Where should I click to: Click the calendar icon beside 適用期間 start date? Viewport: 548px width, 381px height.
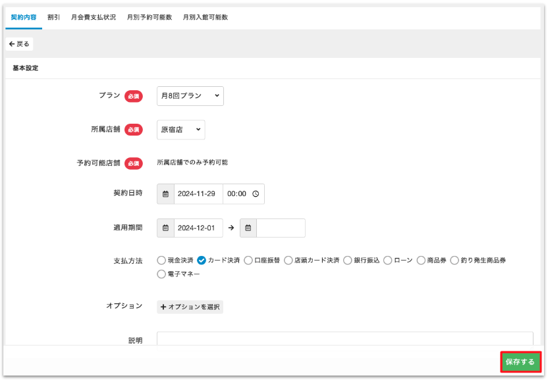pyautogui.click(x=166, y=228)
